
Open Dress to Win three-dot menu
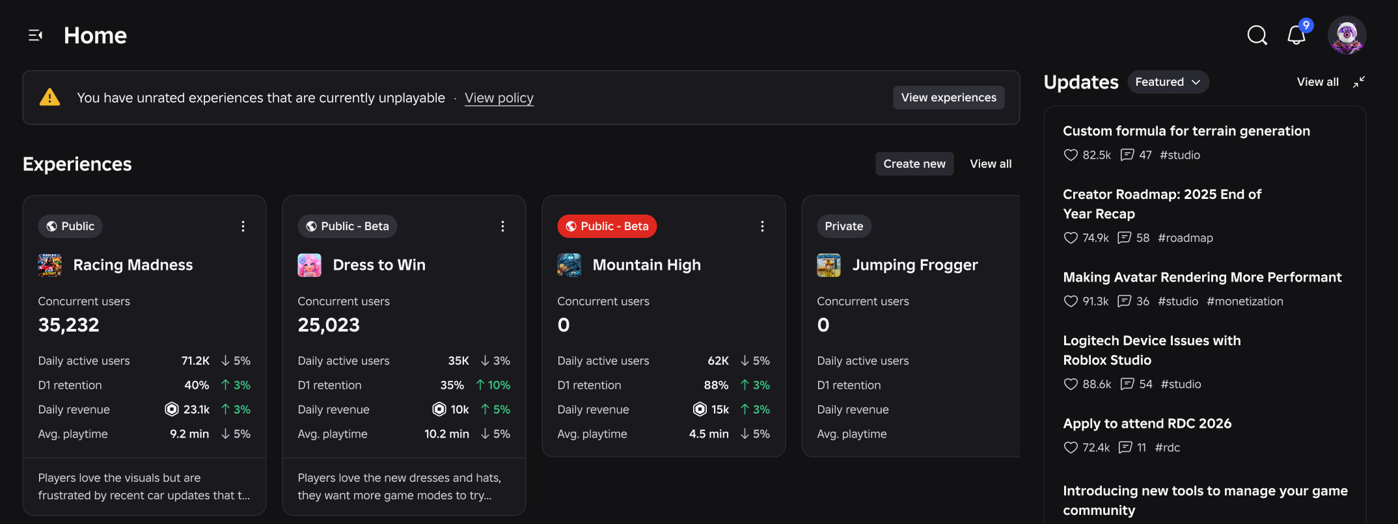[x=502, y=226]
